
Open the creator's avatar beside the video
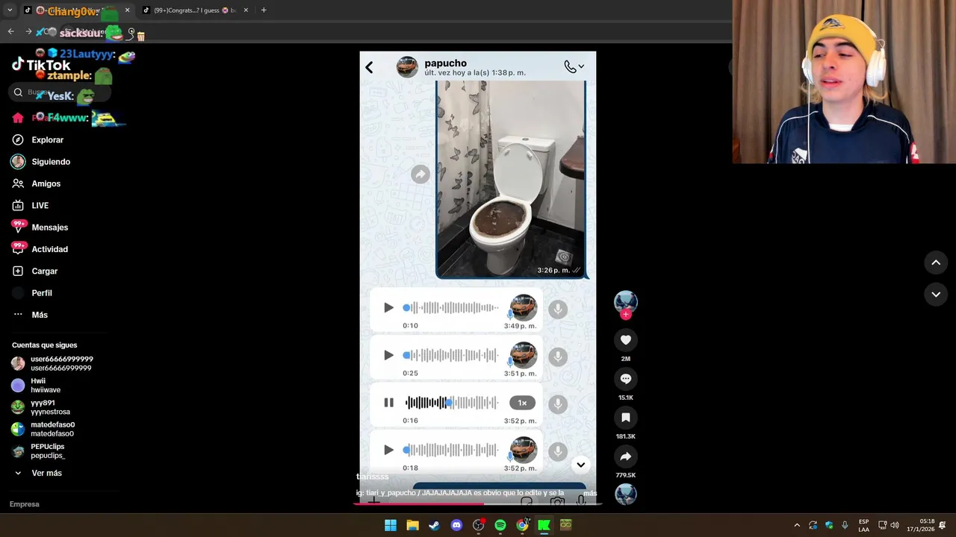pyautogui.click(x=626, y=301)
